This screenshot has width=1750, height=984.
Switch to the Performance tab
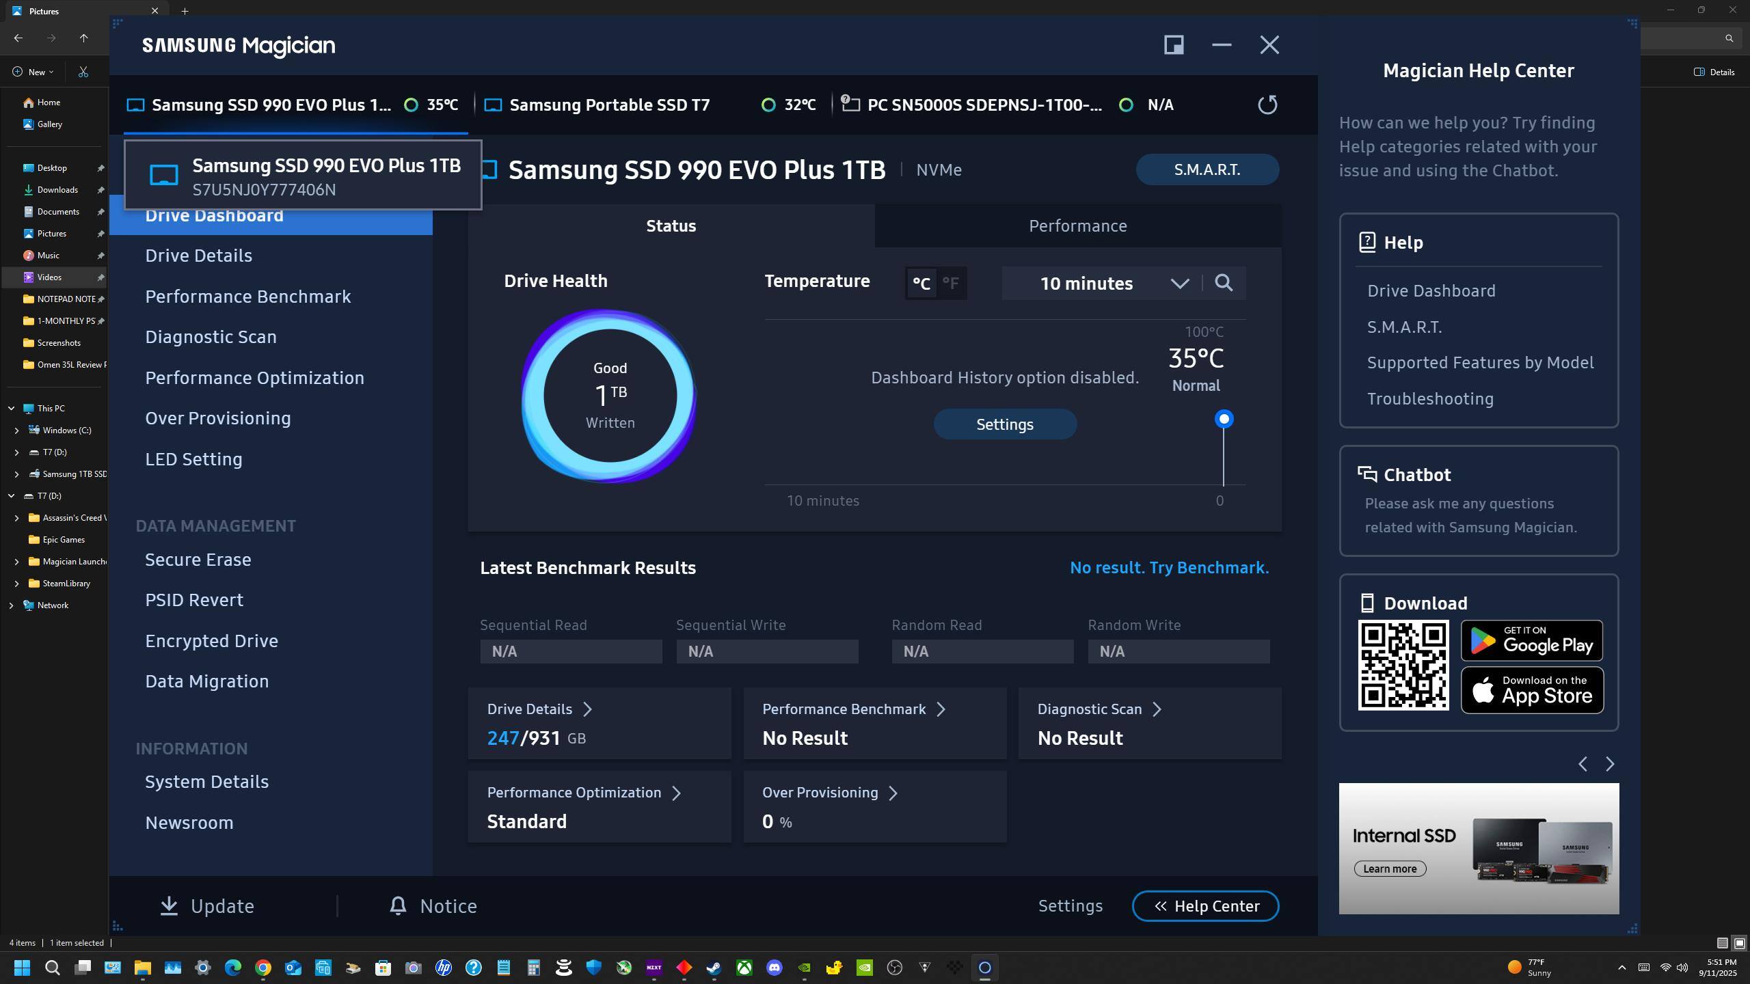[1077, 225]
